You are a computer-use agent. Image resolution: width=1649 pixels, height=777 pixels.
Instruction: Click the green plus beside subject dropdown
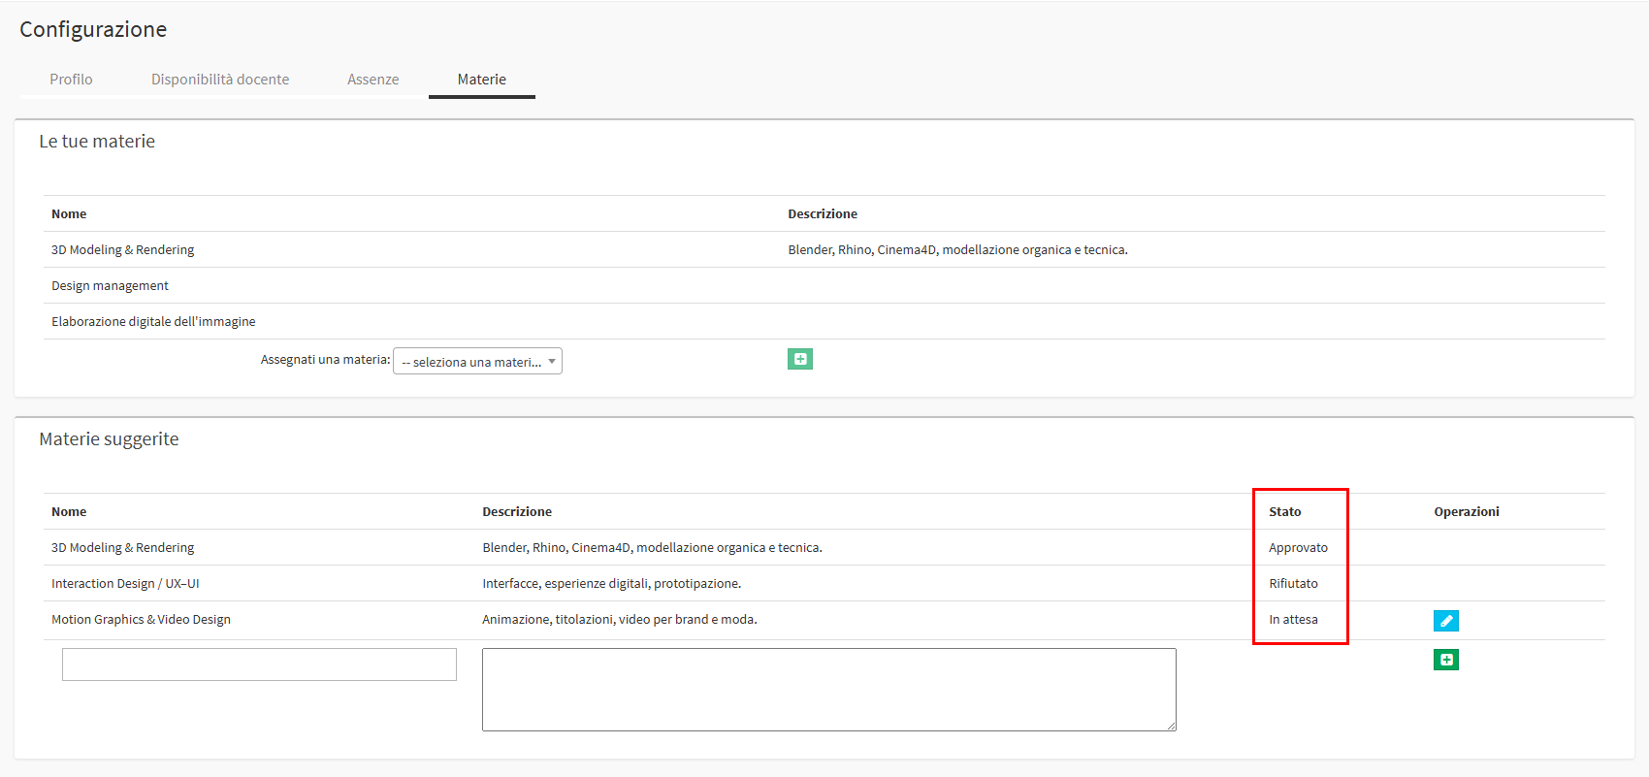pyautogui.click(x=799, y=359)
